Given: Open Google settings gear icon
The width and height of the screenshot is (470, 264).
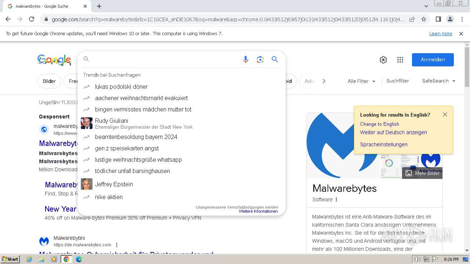Looking at the screenshot, I should click(x=383, y=60).
